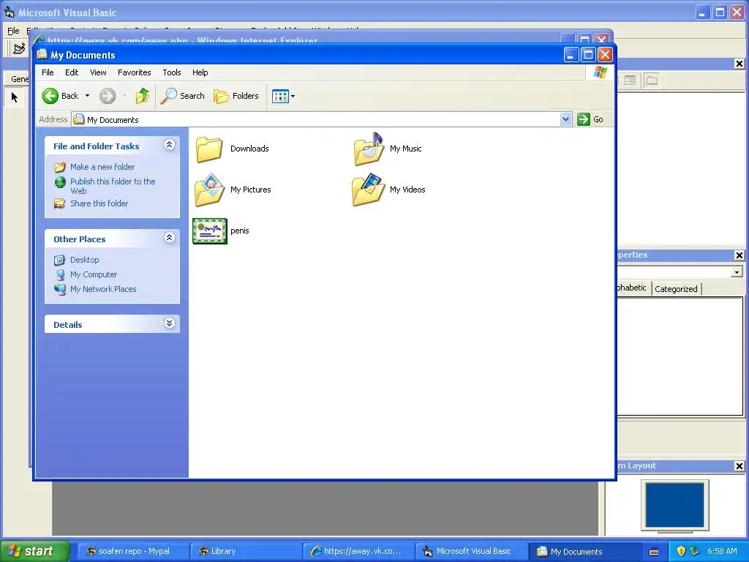Open the View menu in My Documents
749x562 pixels.
click(x=98, y=72)
